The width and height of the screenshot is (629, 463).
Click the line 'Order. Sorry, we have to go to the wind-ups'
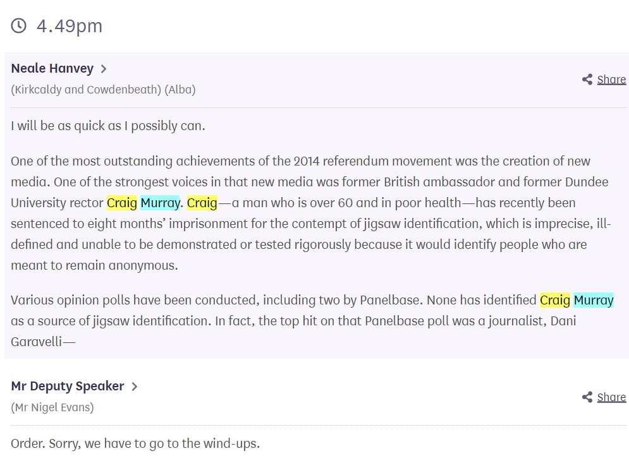[135, 444]
